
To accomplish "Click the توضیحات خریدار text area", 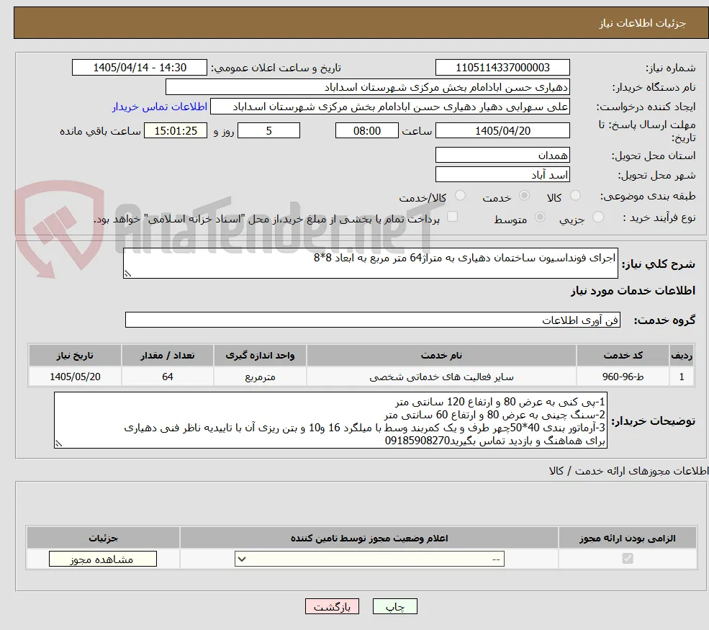I will [x=330, y=420].
